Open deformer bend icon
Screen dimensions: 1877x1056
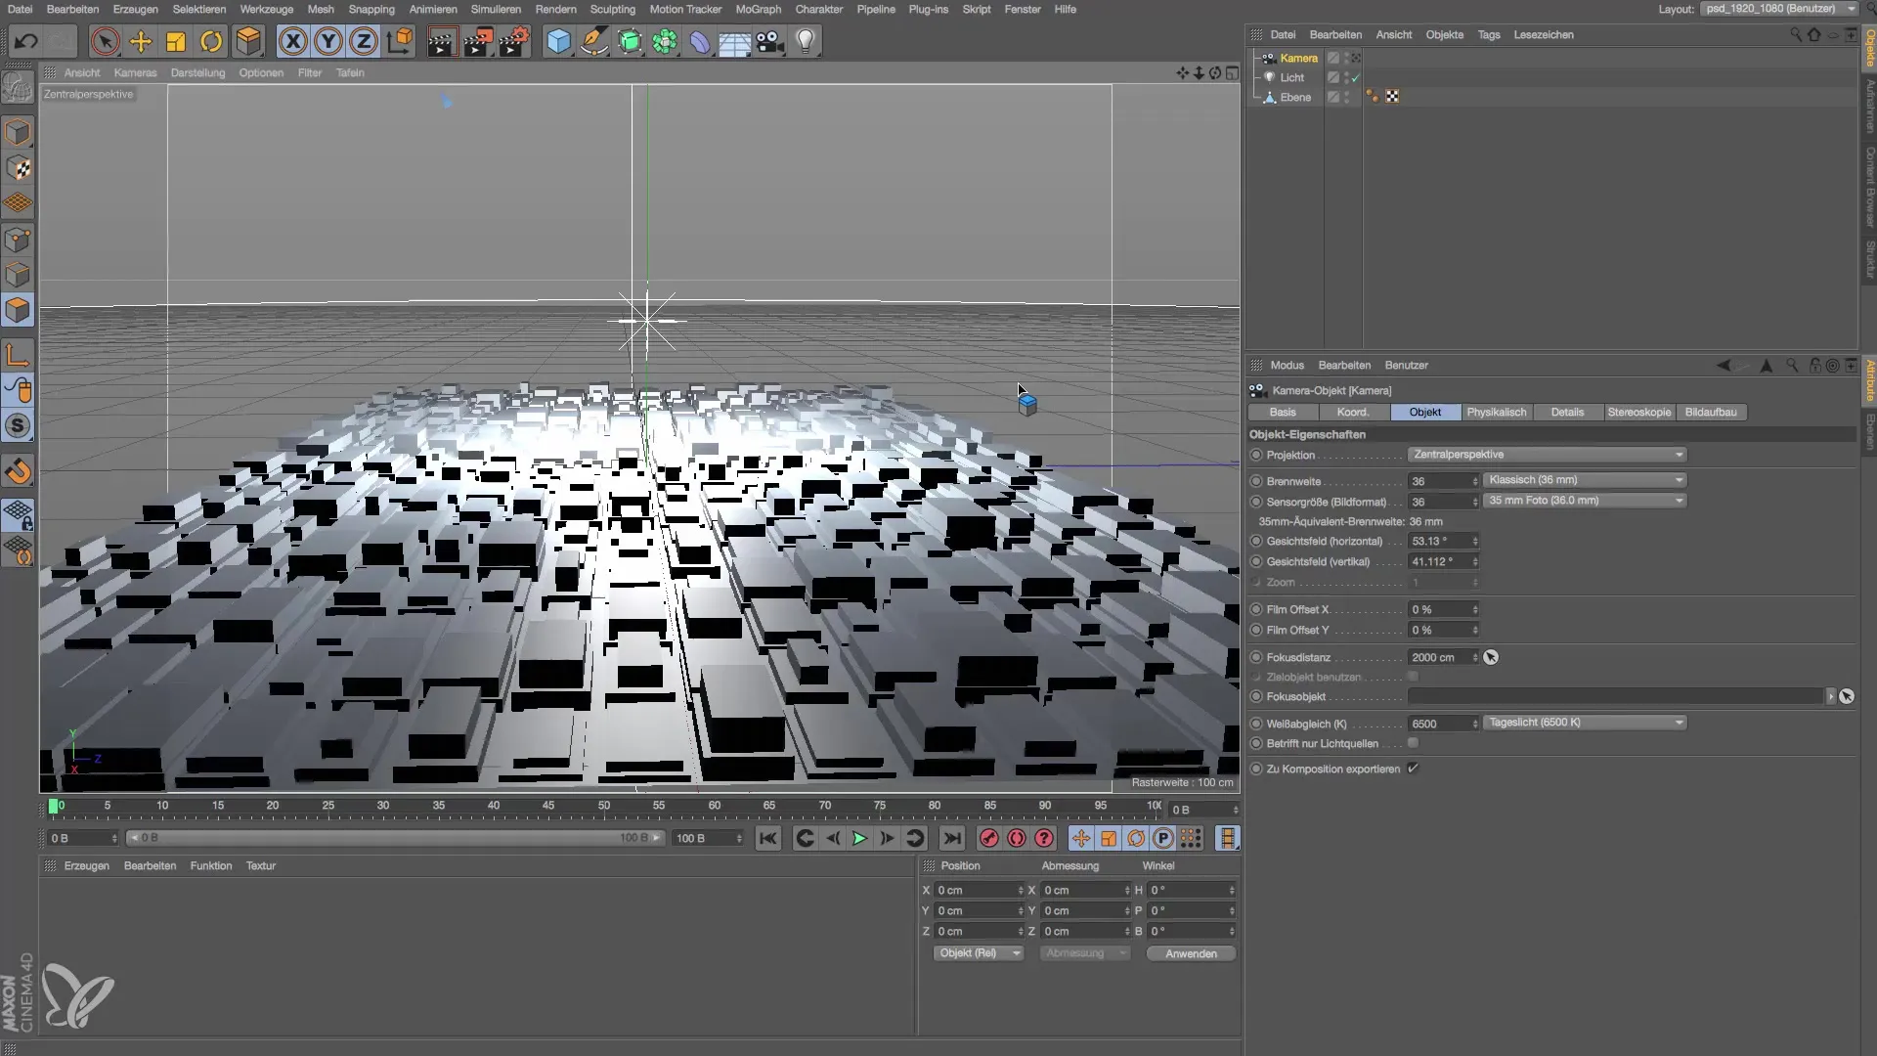700,41
